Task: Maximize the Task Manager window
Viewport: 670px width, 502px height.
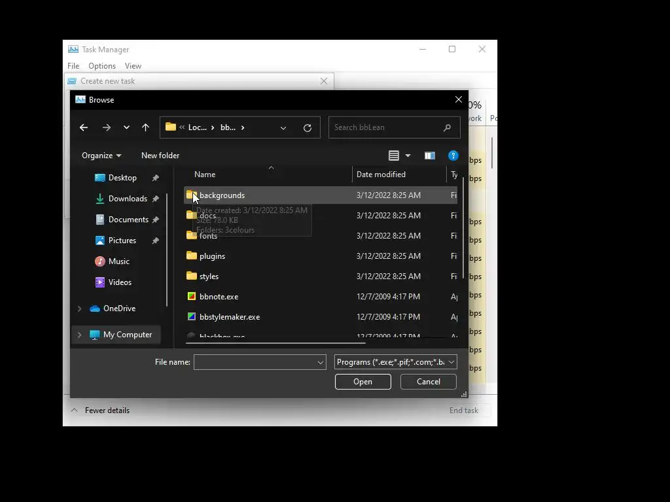Action: click(452, 49)
